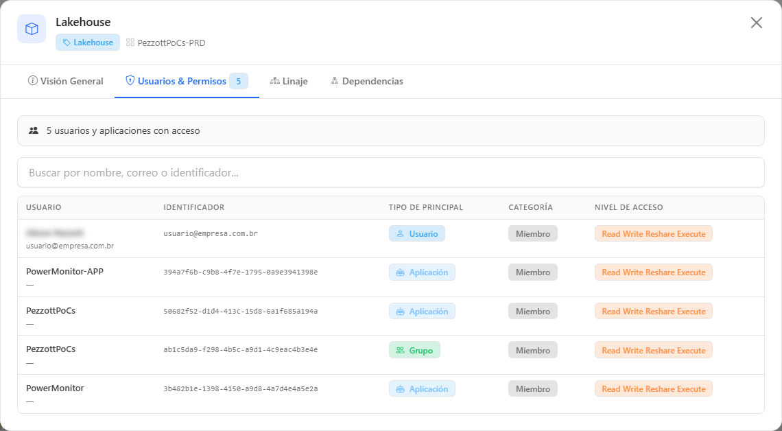This screenshot has height=431, width=782.
Task: Click the Aplicación badge for identifier 50682f52
Action: point(422,312)
